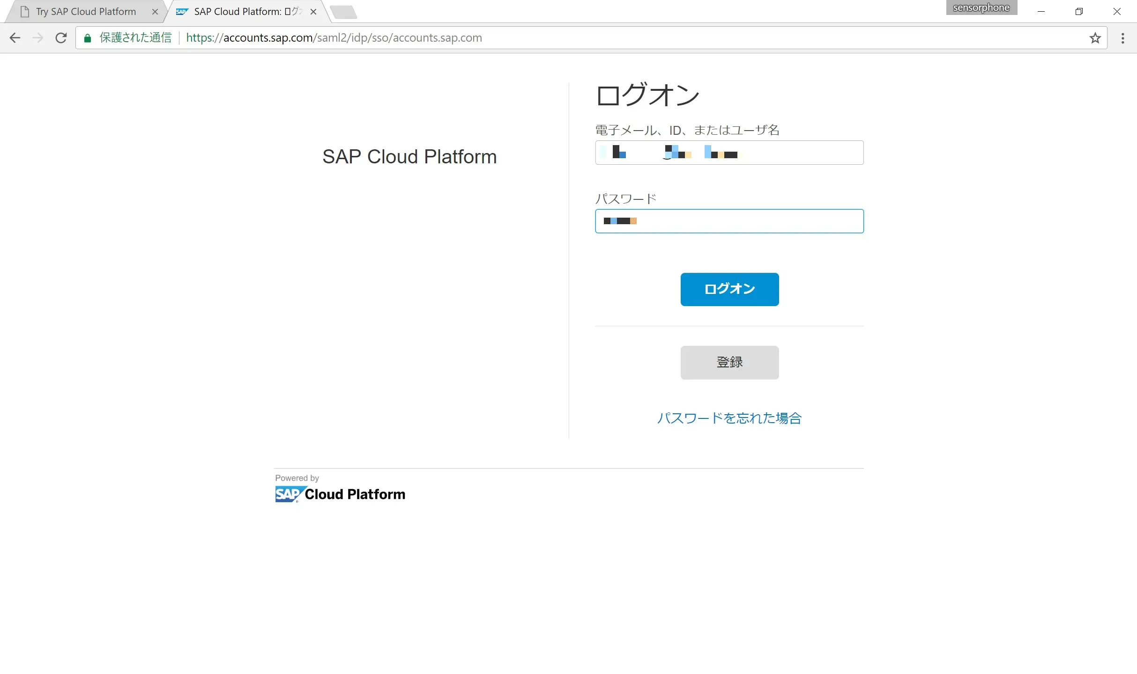Click the browser forward arrow

[38, 38]
